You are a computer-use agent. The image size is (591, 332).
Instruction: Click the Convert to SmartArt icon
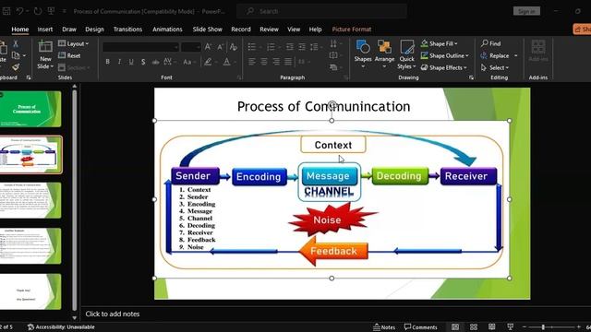coord(334,67)
